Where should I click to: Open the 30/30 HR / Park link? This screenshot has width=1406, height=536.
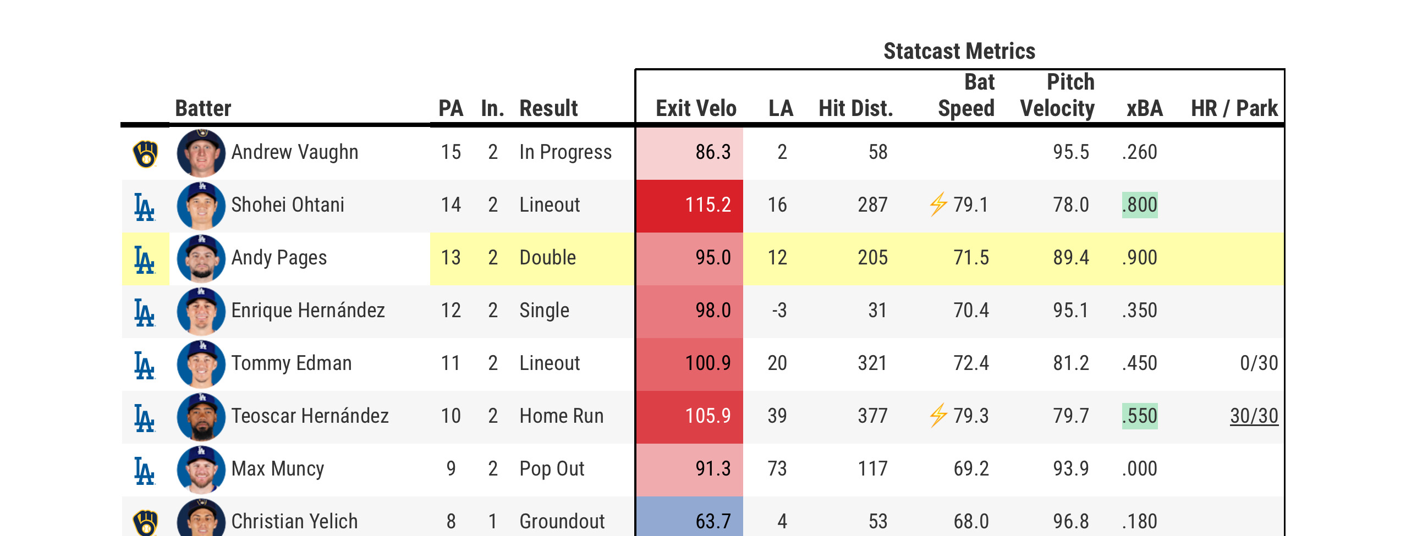tap(1254, 416)
